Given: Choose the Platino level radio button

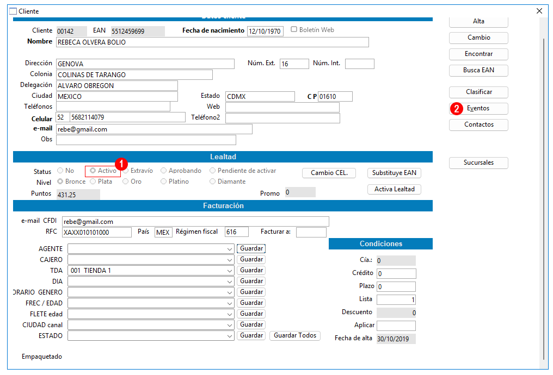Looking at the screenshot, I should click(x=163, y=182).
